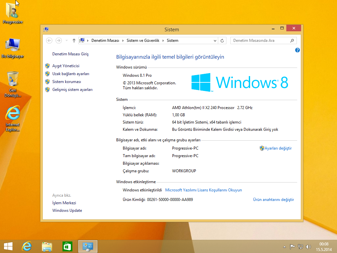Open Aygıt Yöneticisi link
Viewport: 337px width, 253px height.
[x=66, y=66]
